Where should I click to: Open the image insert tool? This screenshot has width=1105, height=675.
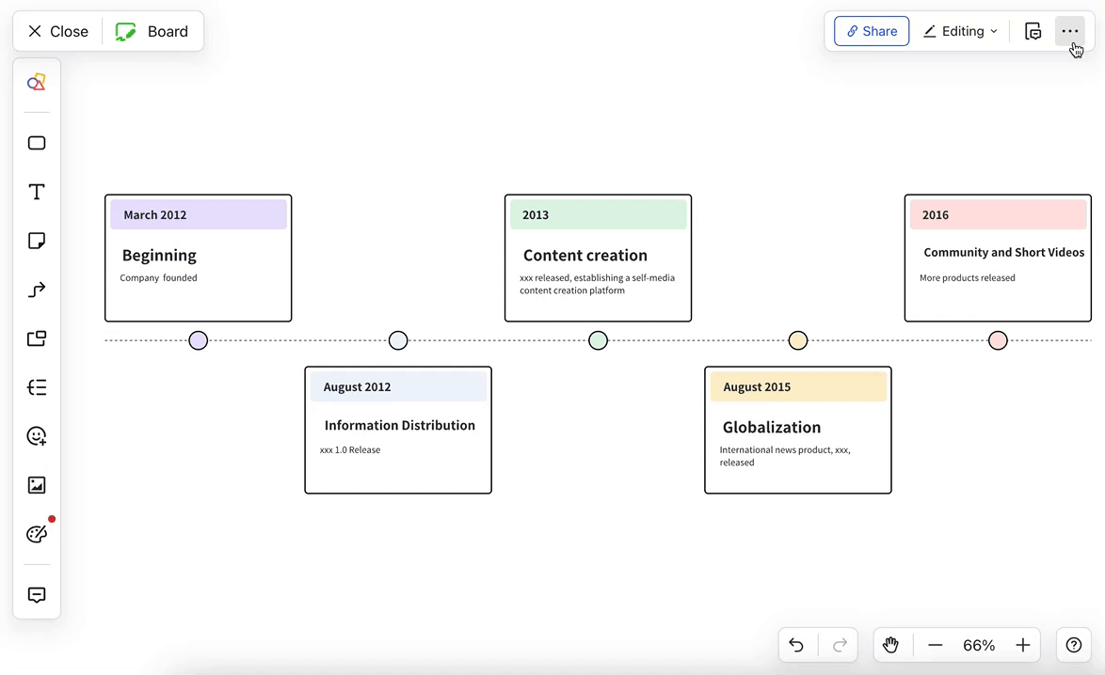tap(36, 484)
